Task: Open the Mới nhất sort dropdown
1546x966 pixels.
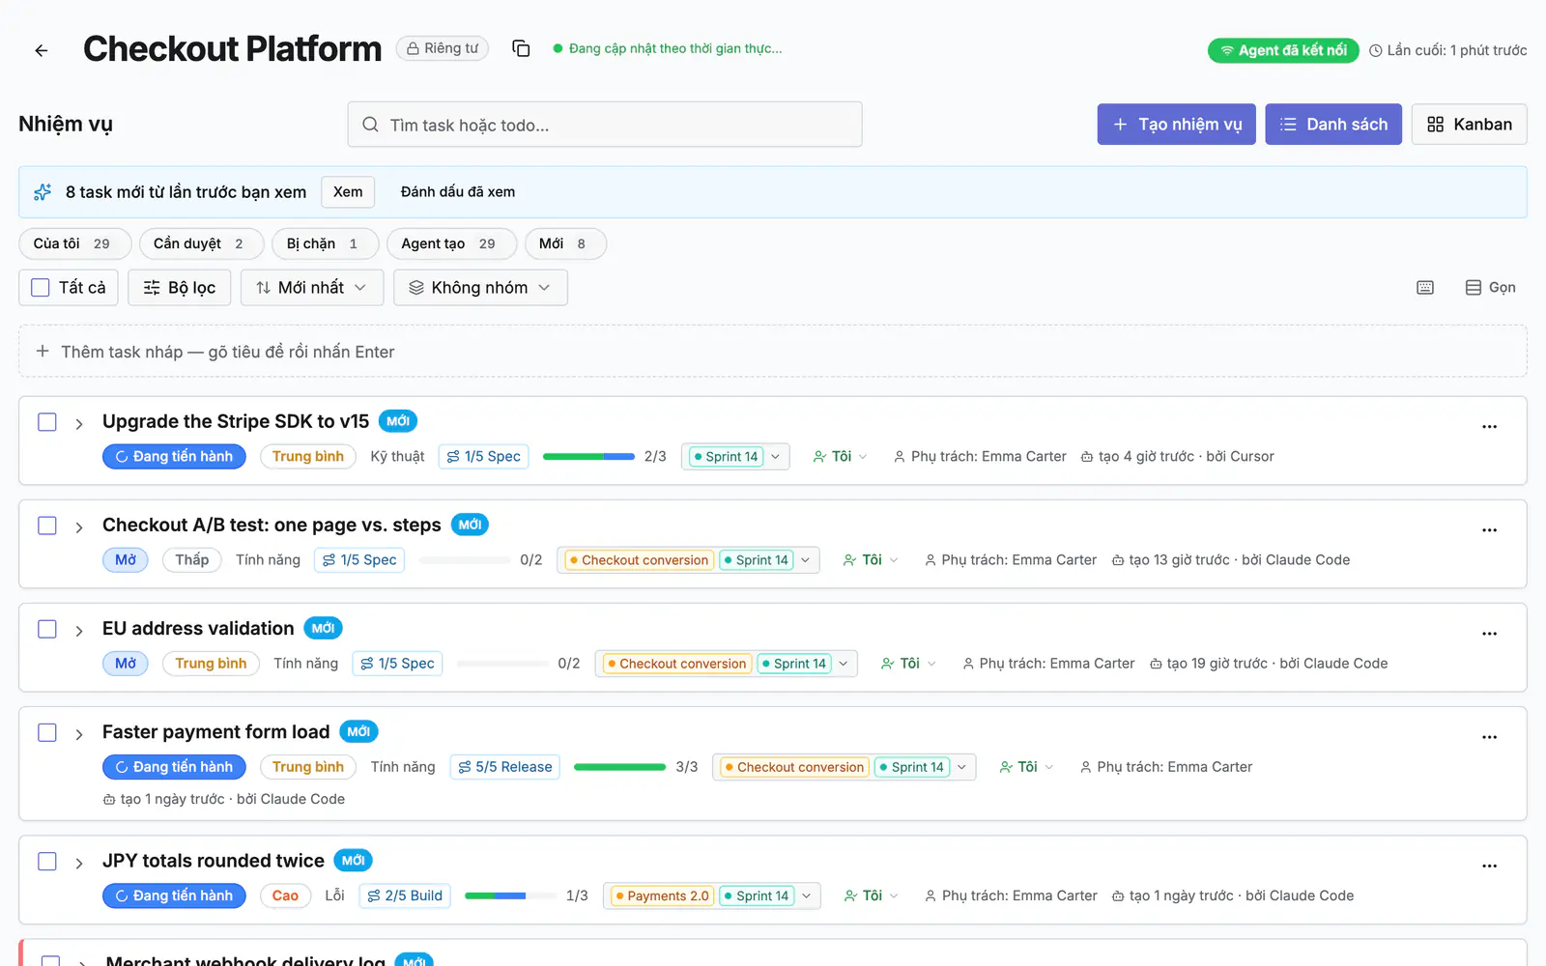Action: pyautogui.click(x=312, y=288)
